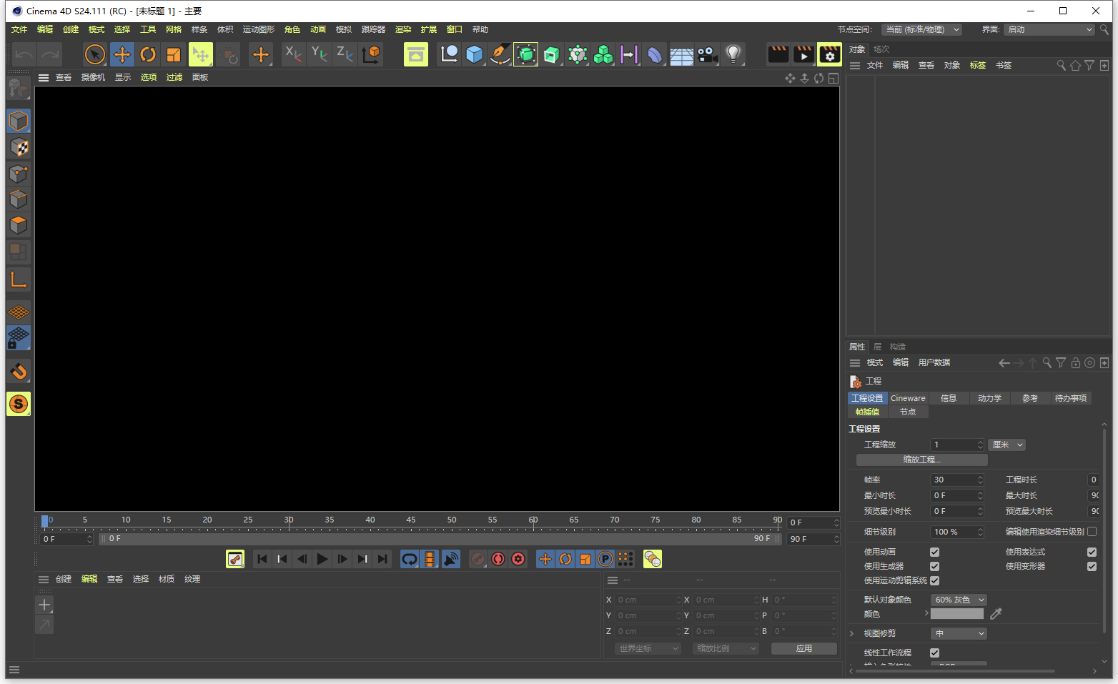The image size is (1118, 684).
Task: Open the project scale unit dropdown
Action: [x=1006, y=445]
